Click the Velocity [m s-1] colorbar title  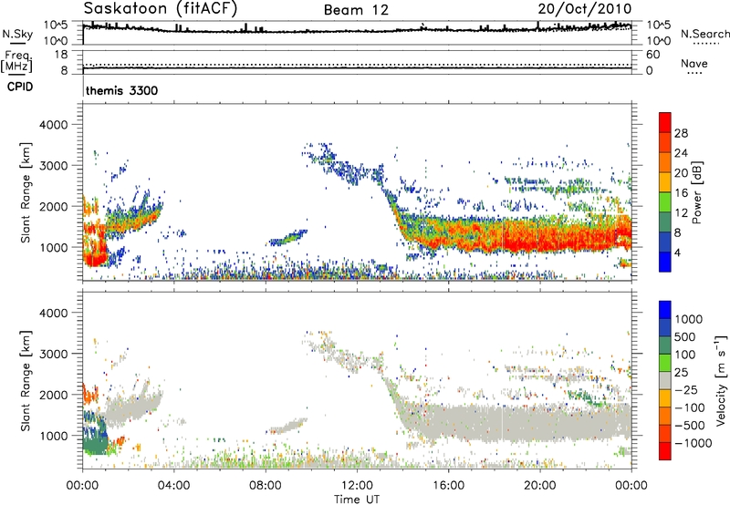click(722, 381)
